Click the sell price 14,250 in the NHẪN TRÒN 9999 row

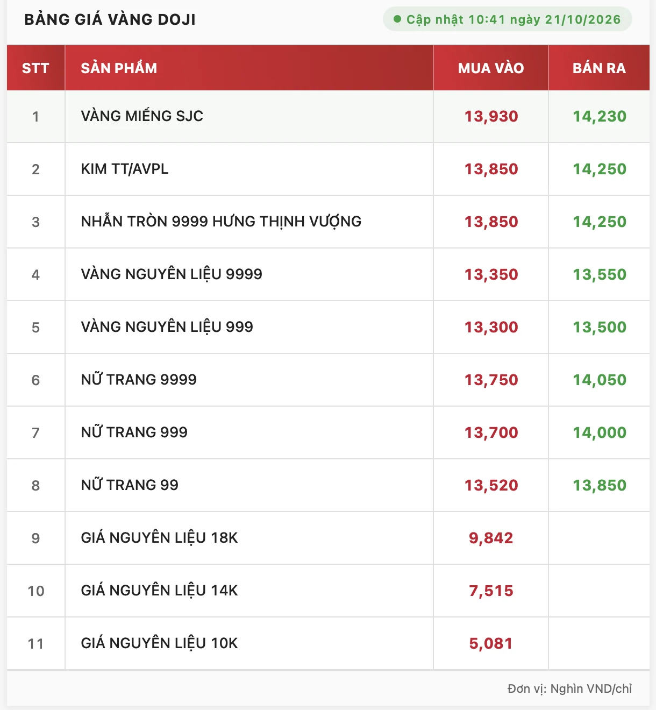(x=600, y=222)
